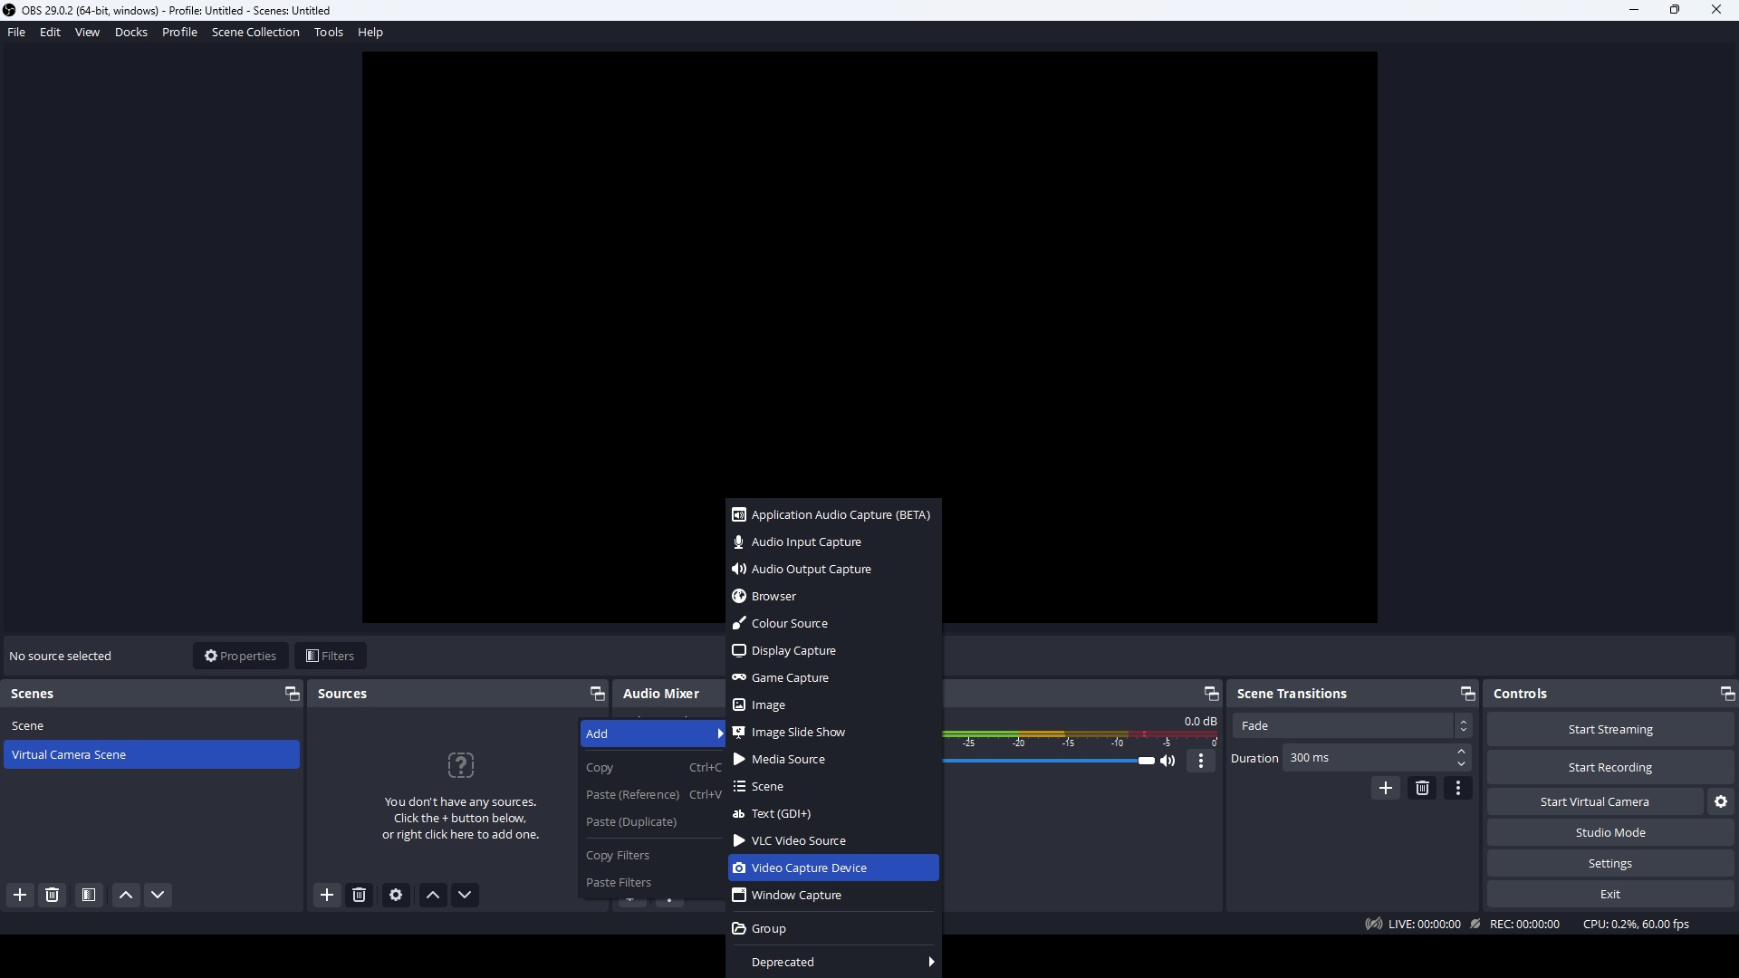Click the audio volume slider handle
The height and width of the screenshot is (978, 1739).
(x=1147, y=761)
